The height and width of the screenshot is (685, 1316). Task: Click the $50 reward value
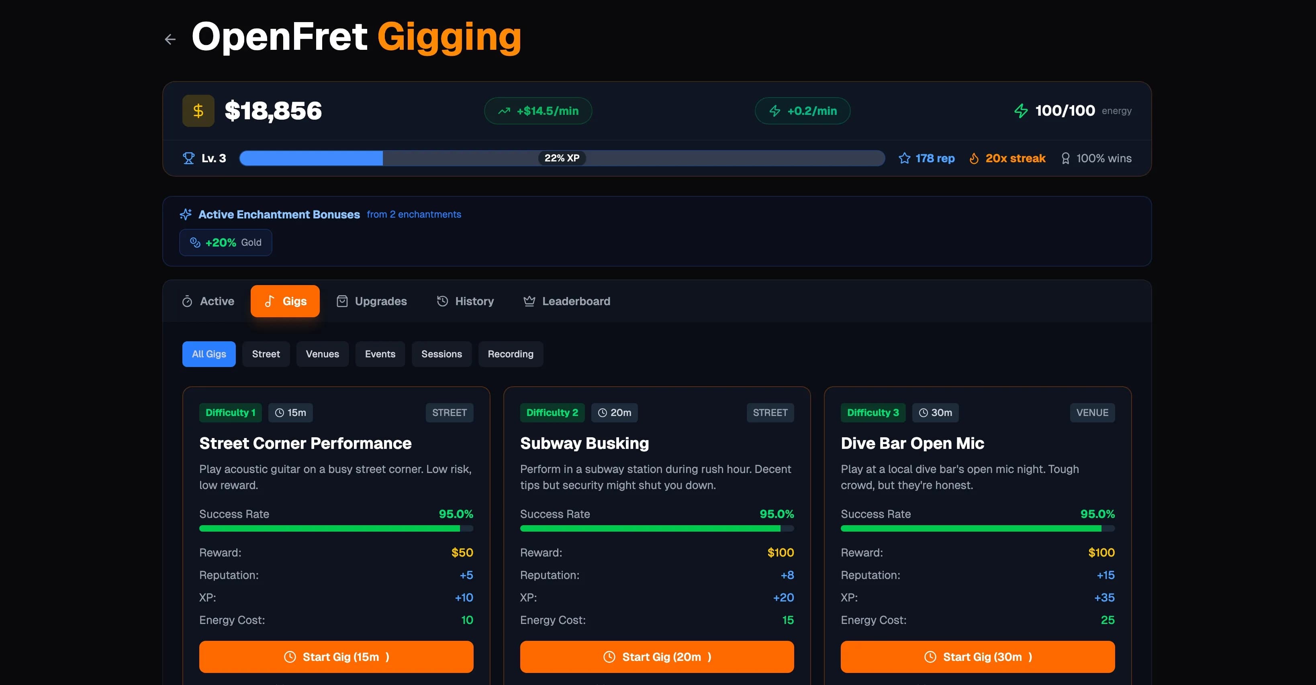462,553
